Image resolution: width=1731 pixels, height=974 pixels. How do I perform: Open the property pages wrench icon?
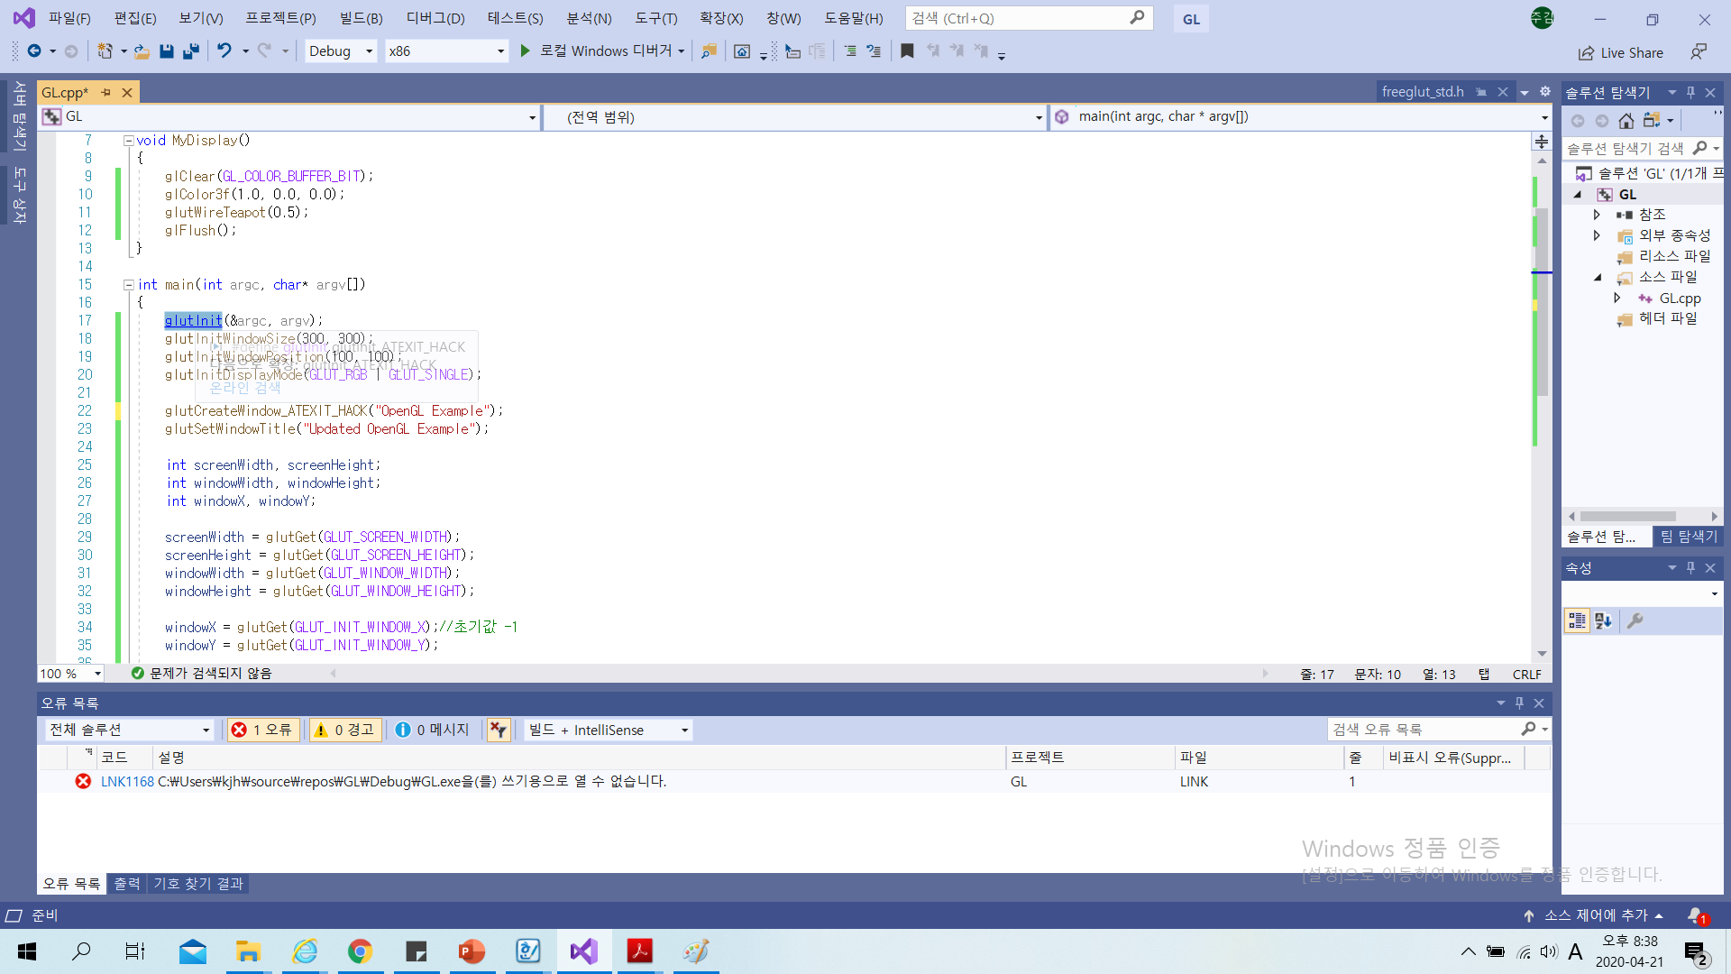coord(1635,620)
